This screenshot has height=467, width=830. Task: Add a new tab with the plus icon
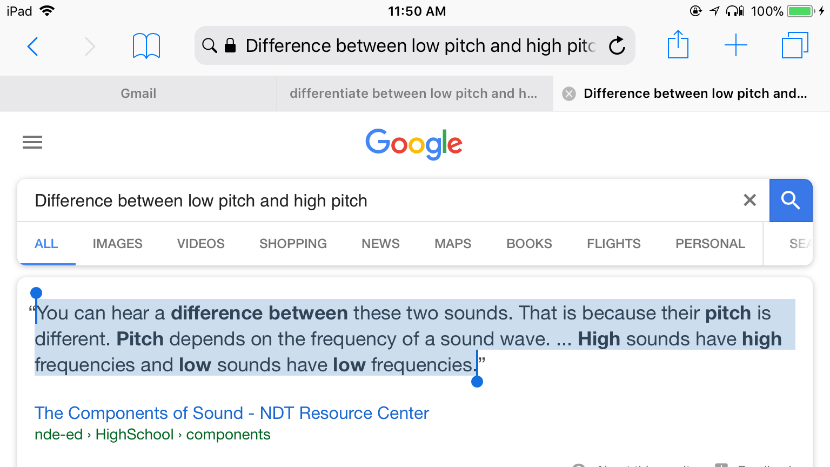point(735,45)
